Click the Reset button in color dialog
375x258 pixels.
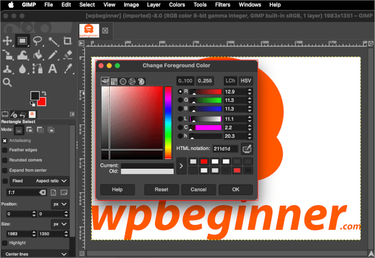pyautogui.click(x=161, y=190)
